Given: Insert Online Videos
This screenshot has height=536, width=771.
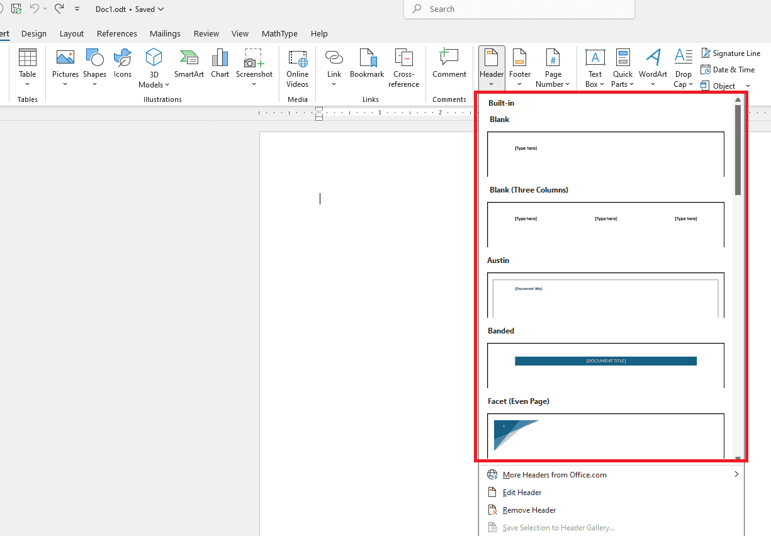Looking at the screenshot, I should (298, 68).
